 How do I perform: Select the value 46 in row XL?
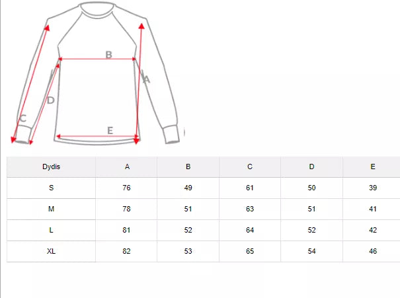373,252
